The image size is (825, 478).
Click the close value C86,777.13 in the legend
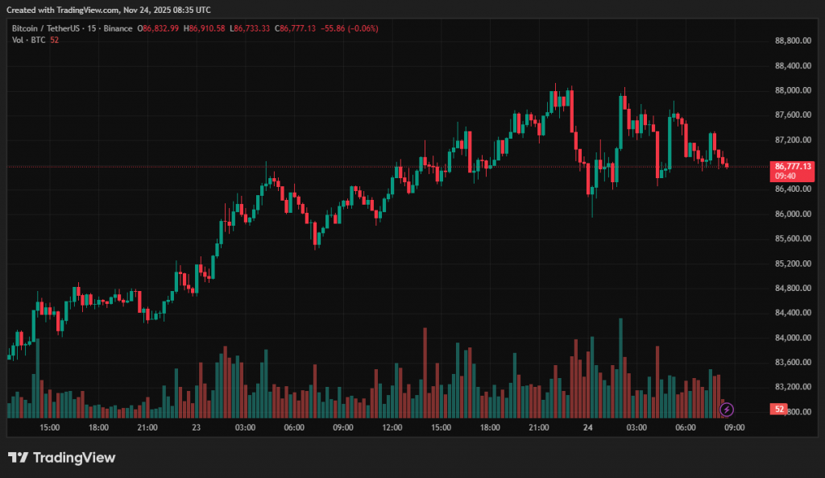[x=295, y=28]
